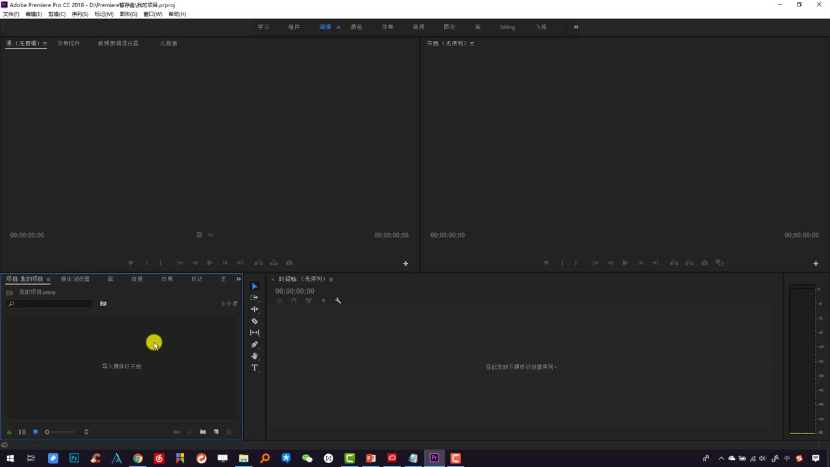Open Premiere Pro icon in Windows taskbar
The width and height of the screenshot is (830, 467).
pyautogui.click(x=434, y=459)
